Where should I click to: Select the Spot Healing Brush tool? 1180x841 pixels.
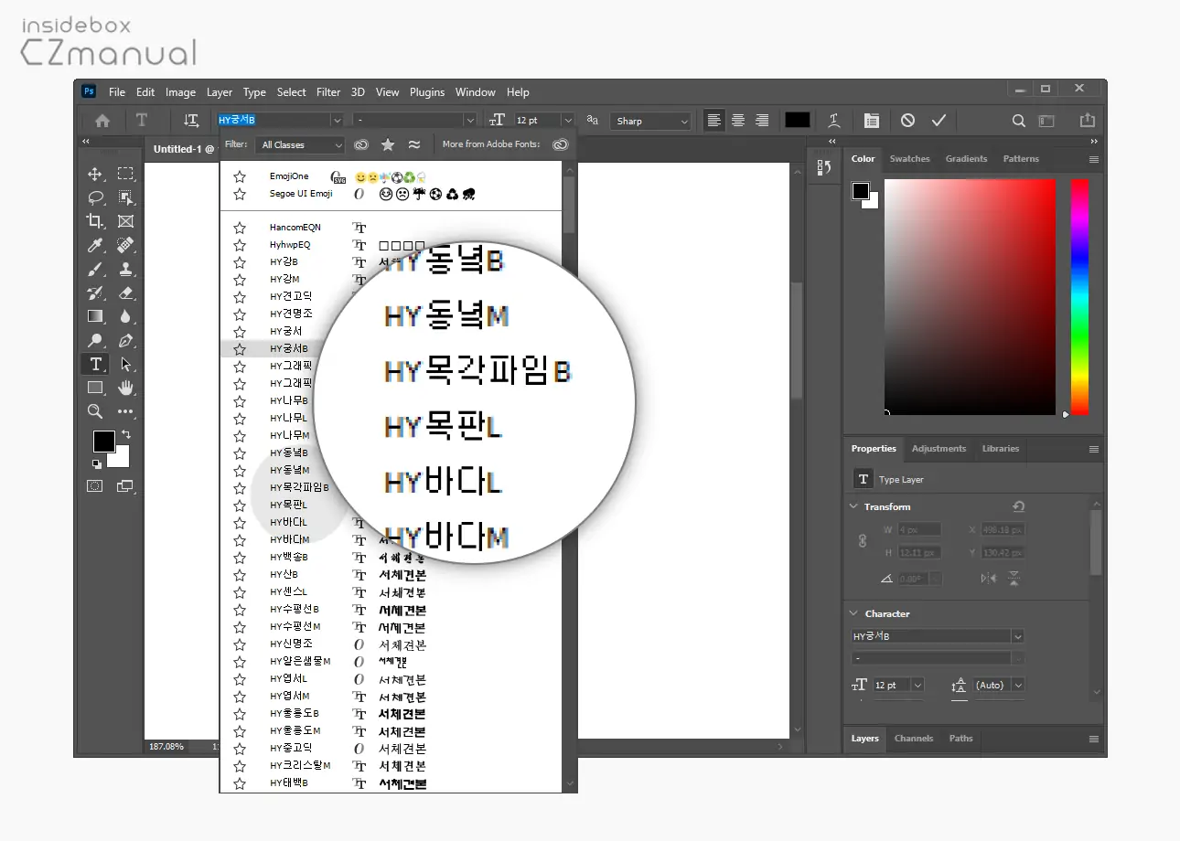point(125,245)
